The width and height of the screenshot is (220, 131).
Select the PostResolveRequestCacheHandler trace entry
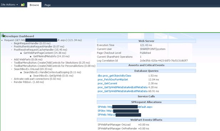40,50
